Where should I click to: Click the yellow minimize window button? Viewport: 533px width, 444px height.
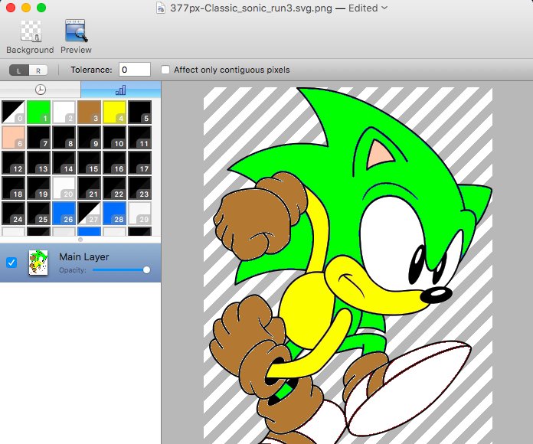(x=26, y=8)
